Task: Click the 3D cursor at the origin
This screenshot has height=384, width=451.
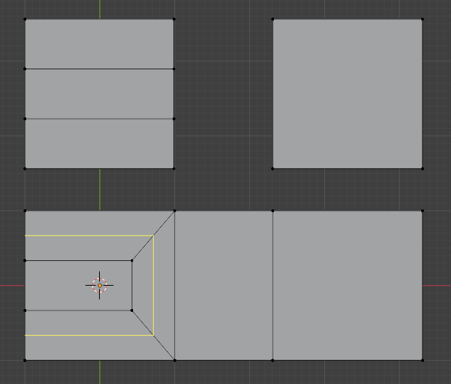Action: 100,285
